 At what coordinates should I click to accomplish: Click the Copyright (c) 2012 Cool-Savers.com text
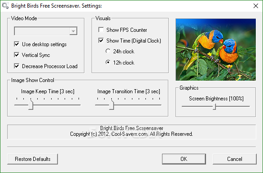(131, 134)
